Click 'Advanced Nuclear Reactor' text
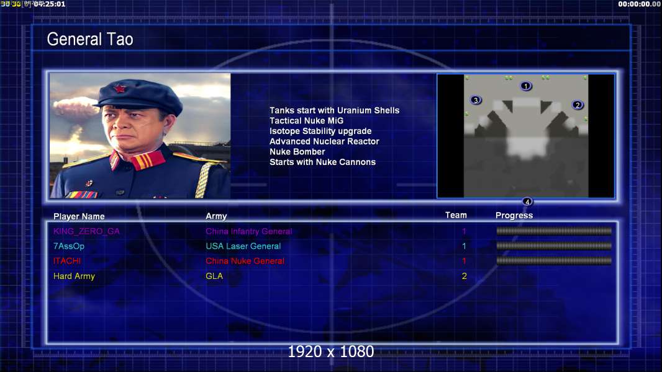 click(324, 141)
